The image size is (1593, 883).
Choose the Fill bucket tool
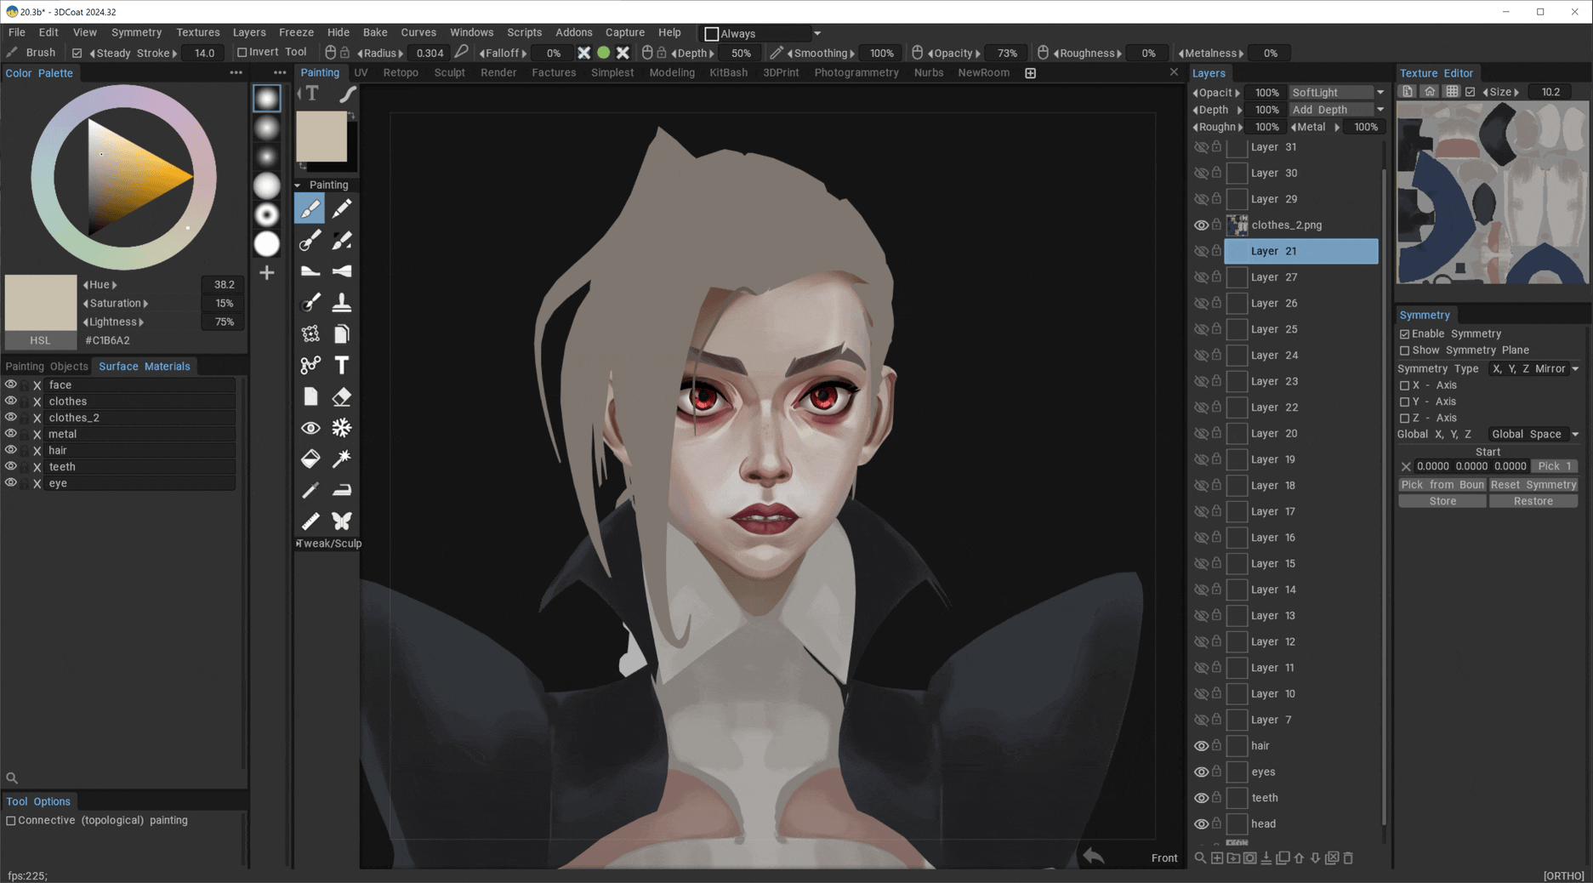(310, 459)
